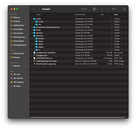Image resolution: width=136 pixels, height=129 pixels.
Task: Expand the music folder
Action: [34, 22]
